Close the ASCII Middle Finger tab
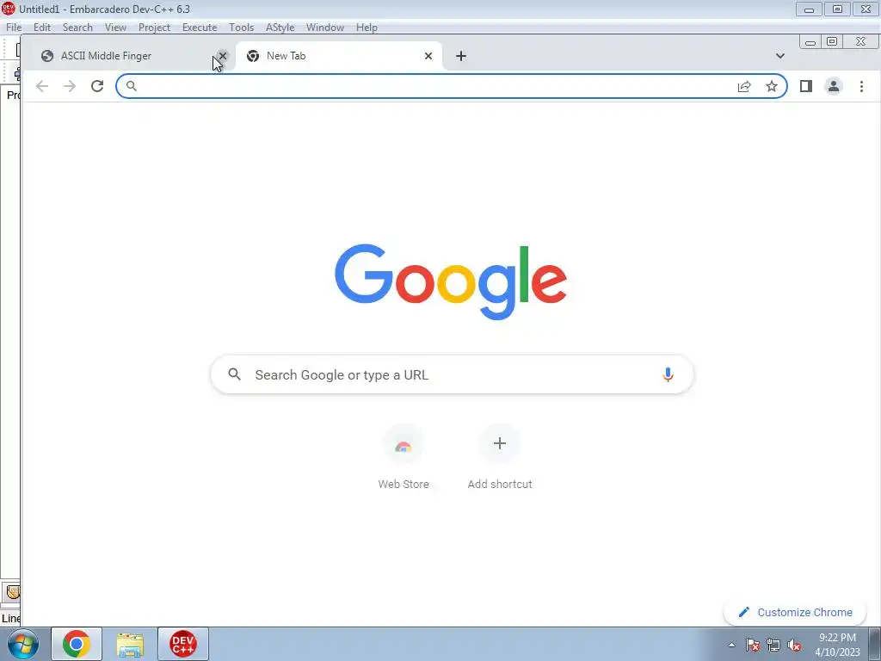The width and height of the screenshot is (881, 661). [x=223, y=56]
